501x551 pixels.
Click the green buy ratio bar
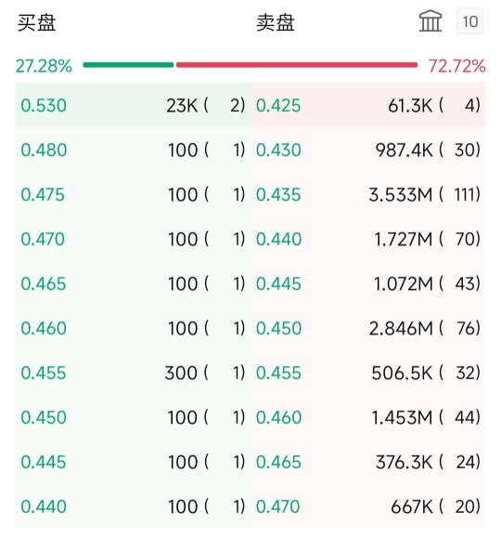point(128,65)
